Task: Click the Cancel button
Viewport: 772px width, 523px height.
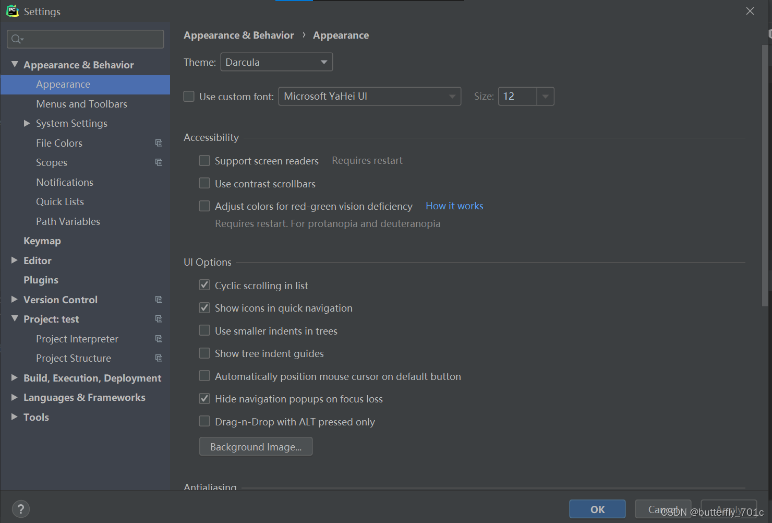Action: coord(663,509)
